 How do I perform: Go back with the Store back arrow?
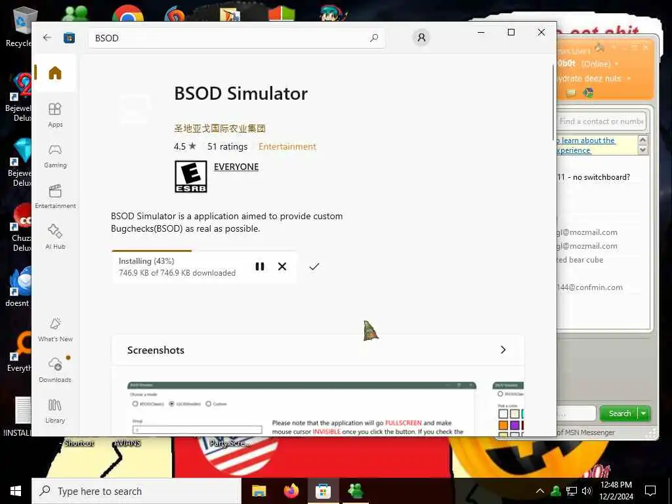[47, 37]
